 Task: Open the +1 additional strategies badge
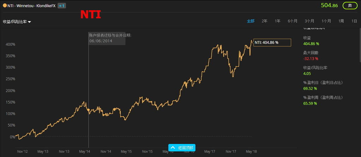click(x=62, y=6)
